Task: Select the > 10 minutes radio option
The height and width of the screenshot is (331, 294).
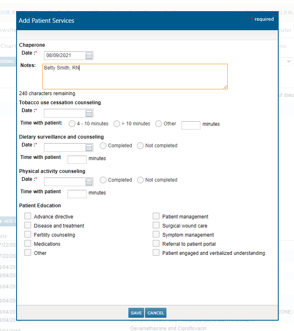Action: click(x=117, y=124)
